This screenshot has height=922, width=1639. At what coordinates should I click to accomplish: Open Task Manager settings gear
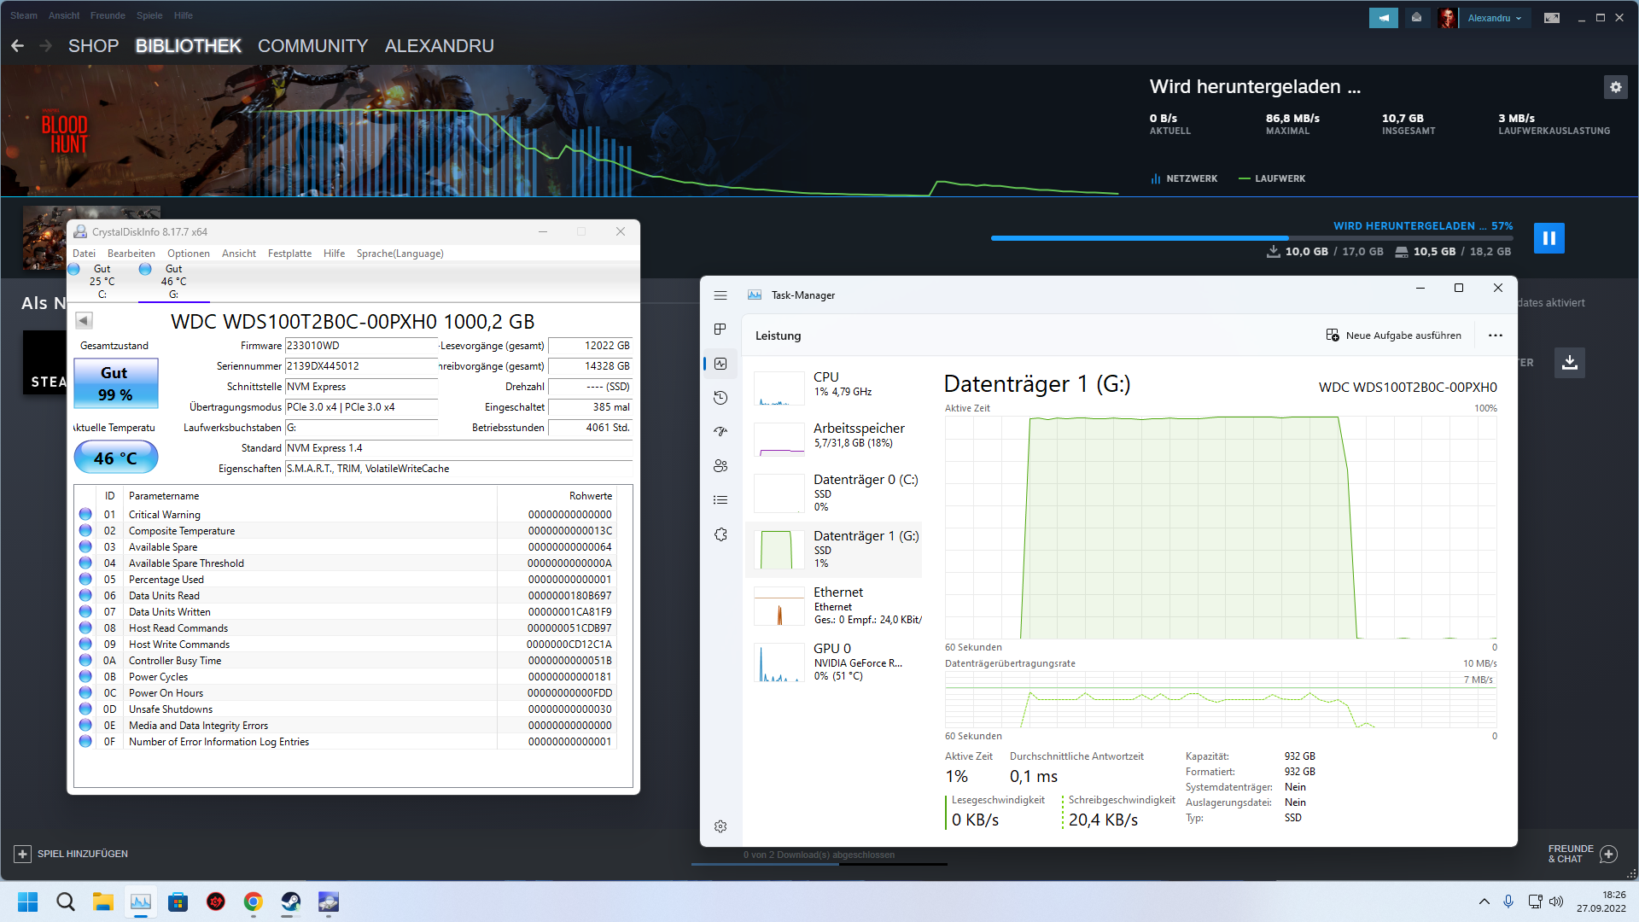tap(720, 826)
